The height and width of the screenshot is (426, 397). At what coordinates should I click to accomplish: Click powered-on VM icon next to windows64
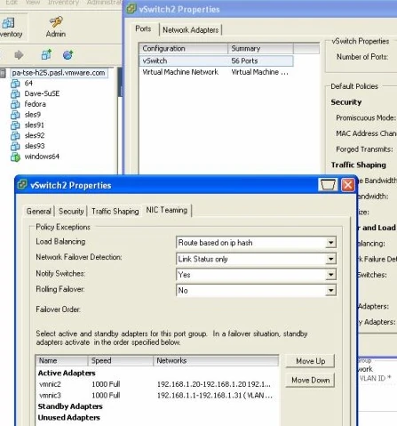(x=15, y=157)
